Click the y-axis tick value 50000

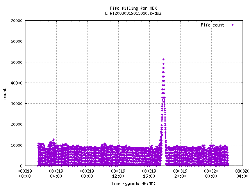(16, 62)
